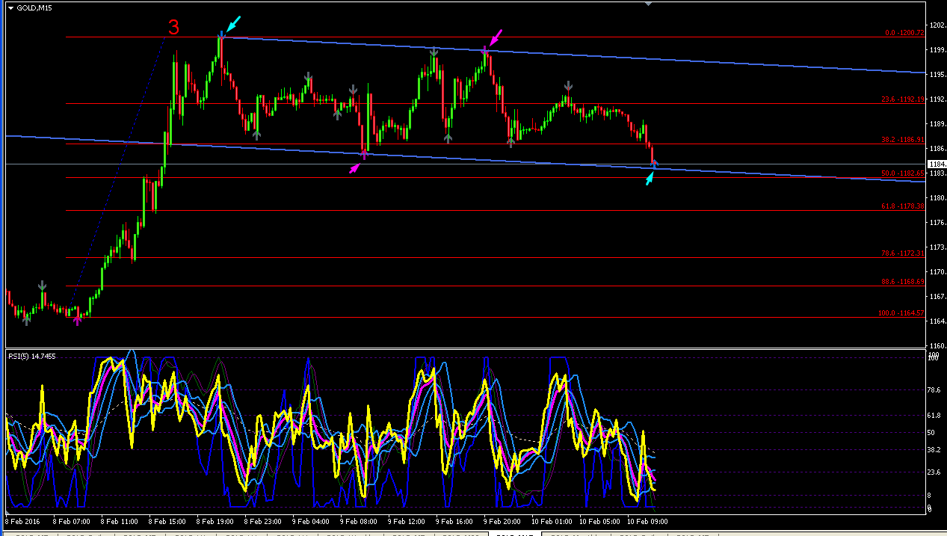Click the 78.6 level on RSI scale
The width and height of the screenshot is (947, 536).
click(934, 389)
